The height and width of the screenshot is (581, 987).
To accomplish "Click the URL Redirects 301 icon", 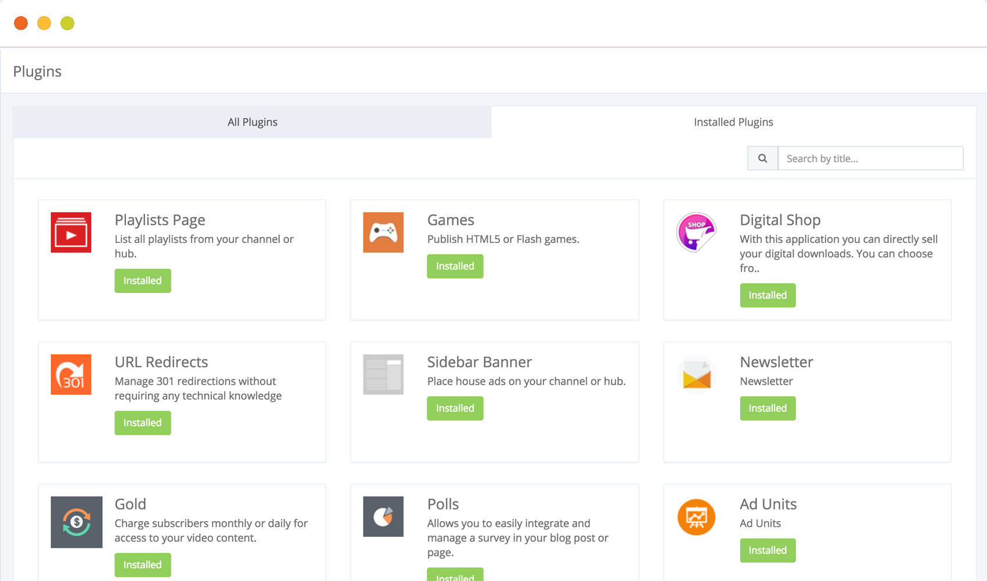I will (71, 375).
